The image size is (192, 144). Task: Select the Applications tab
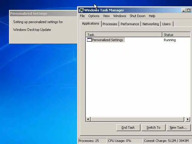[91, 23]
